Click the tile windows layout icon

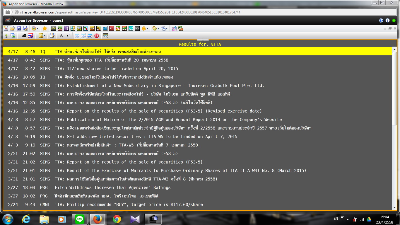[181, 28]
